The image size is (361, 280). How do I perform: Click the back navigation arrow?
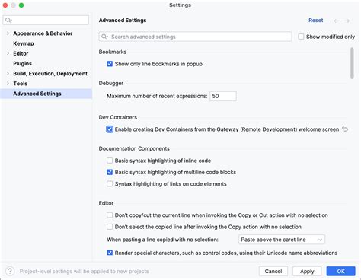(x=337, y=21)
